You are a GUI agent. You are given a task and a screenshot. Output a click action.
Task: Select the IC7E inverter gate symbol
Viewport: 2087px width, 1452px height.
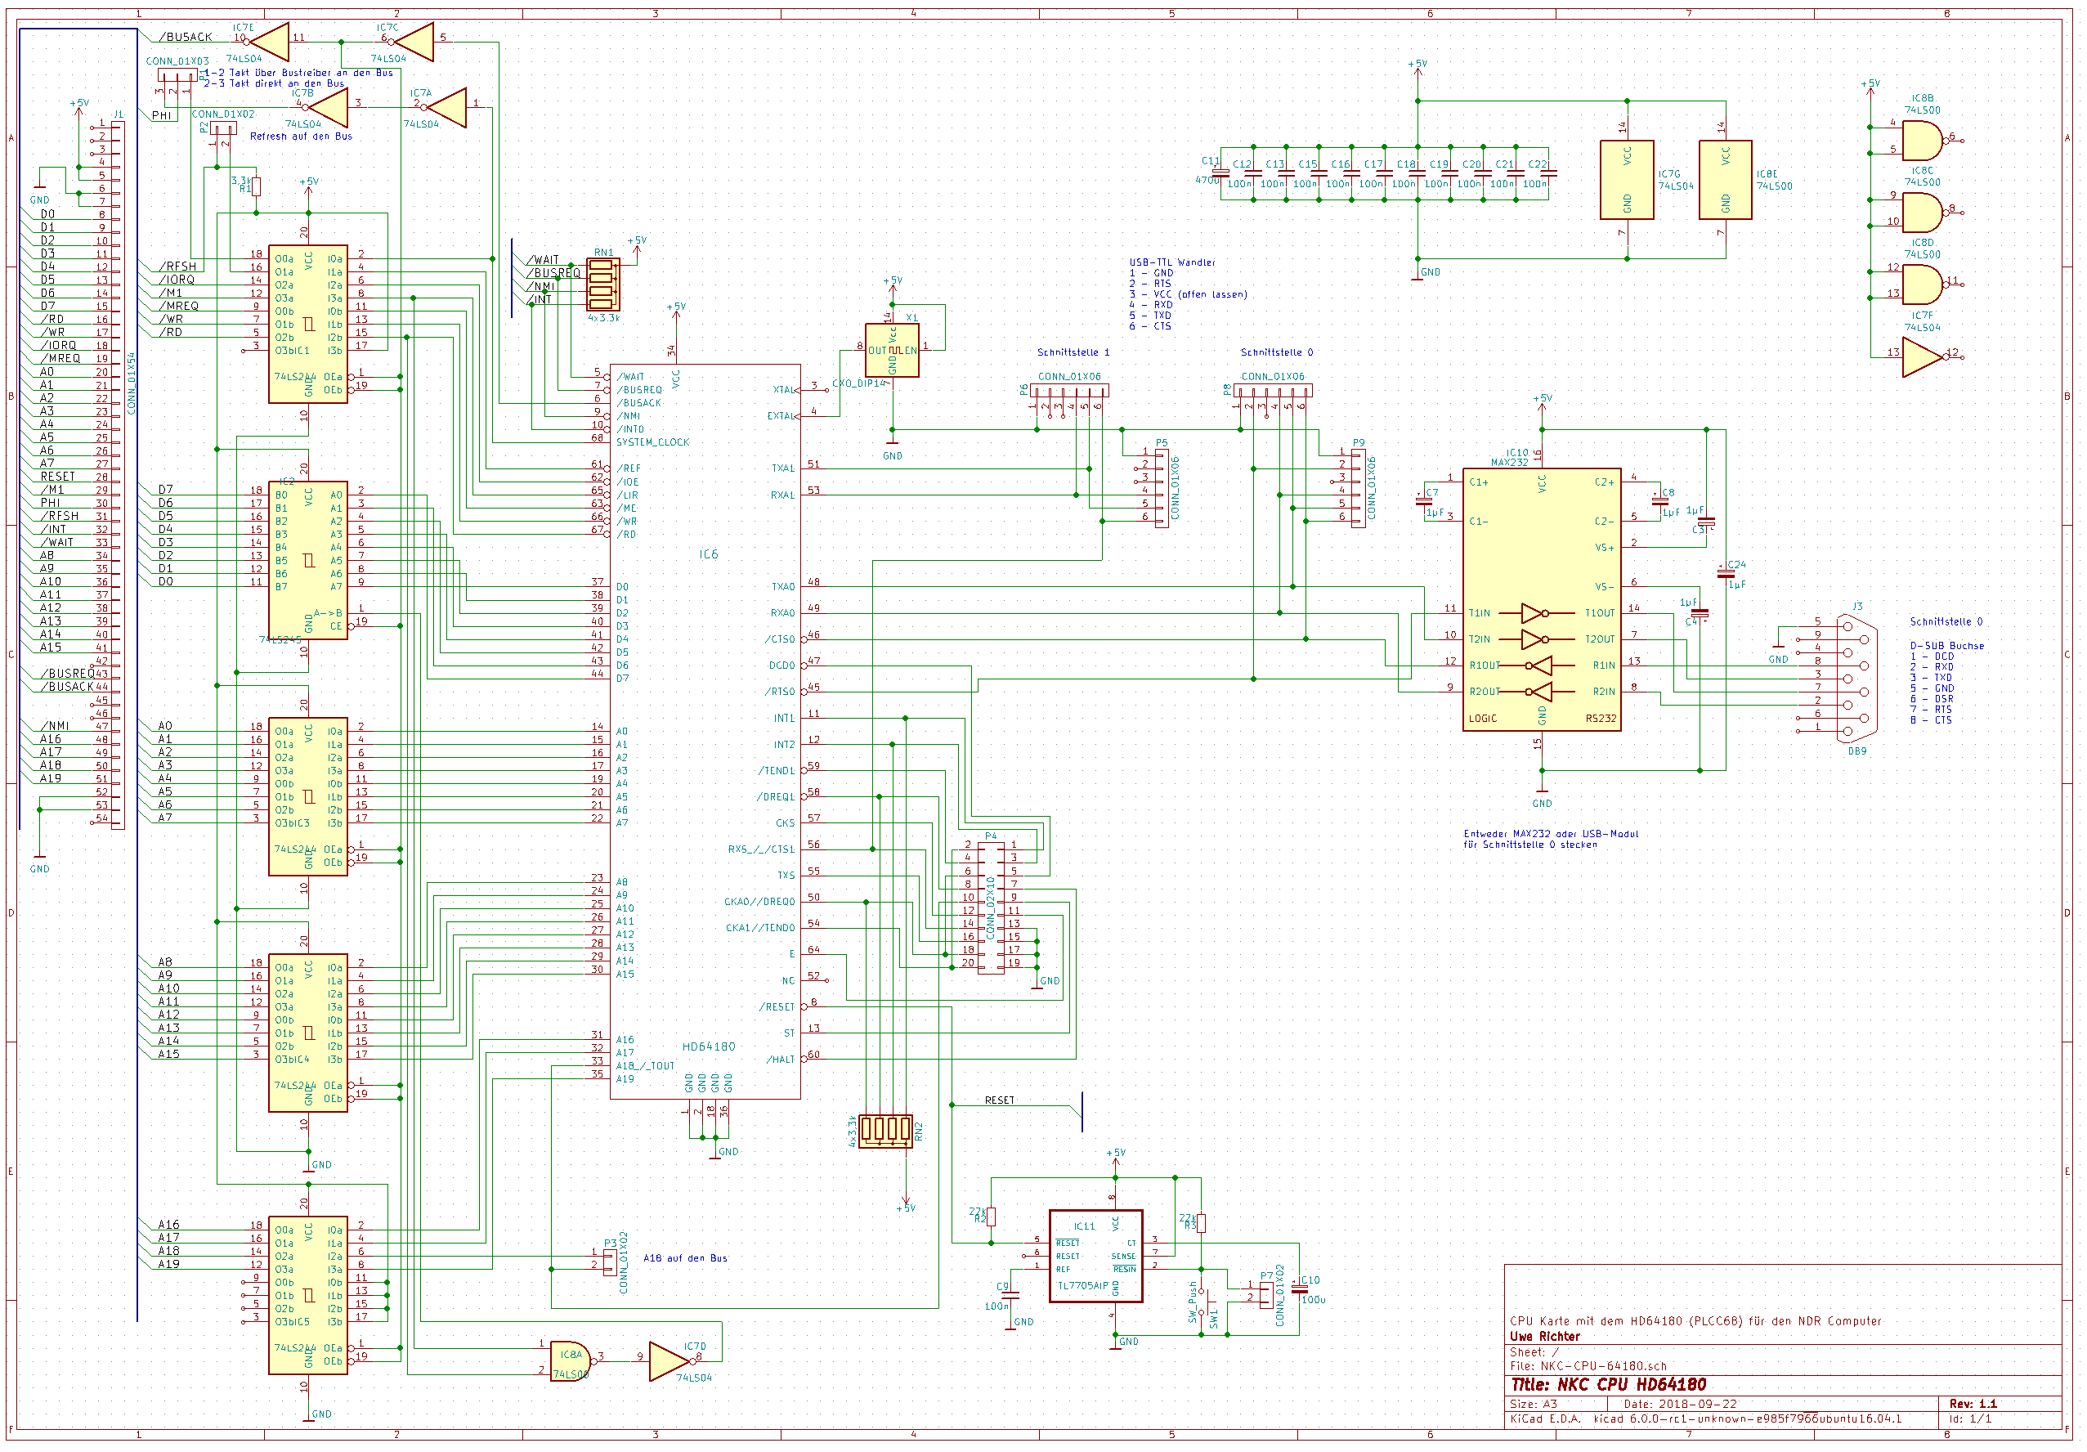(267, 41)
